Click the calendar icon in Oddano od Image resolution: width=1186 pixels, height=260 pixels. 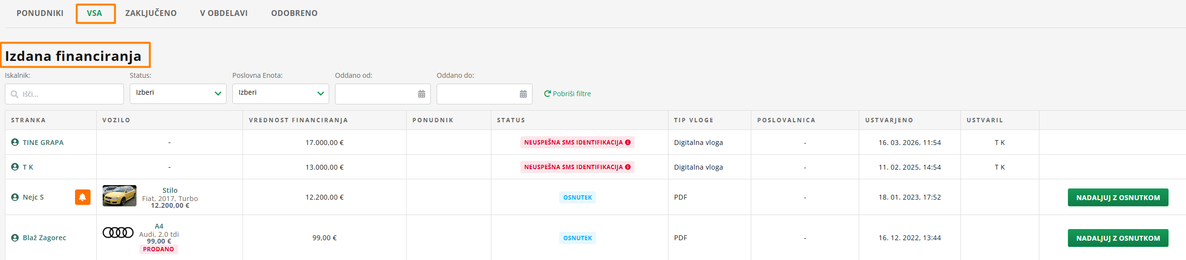pos(422,94)
